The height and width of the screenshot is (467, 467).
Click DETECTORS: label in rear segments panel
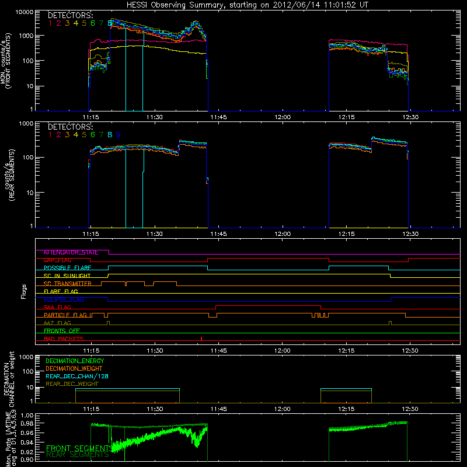pyautogui.click(x=71, y=127)
